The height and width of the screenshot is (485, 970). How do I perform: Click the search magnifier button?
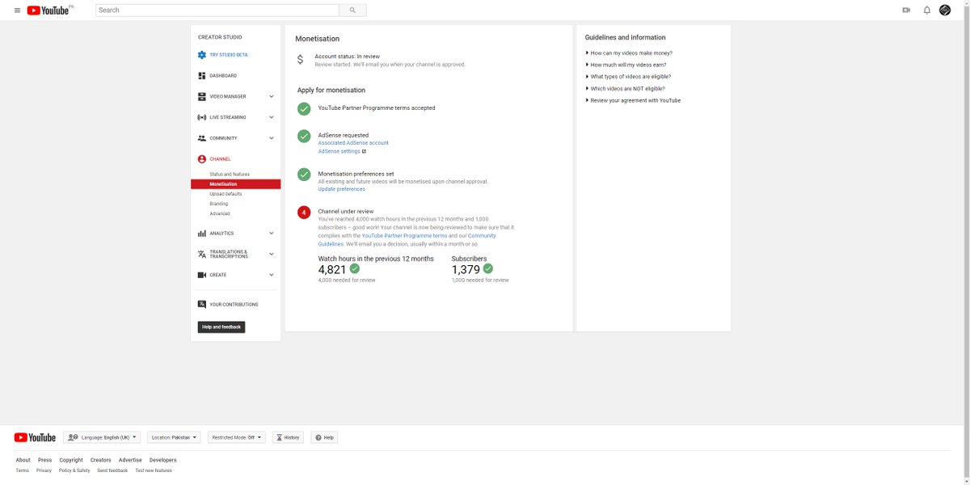click(352, 11)
